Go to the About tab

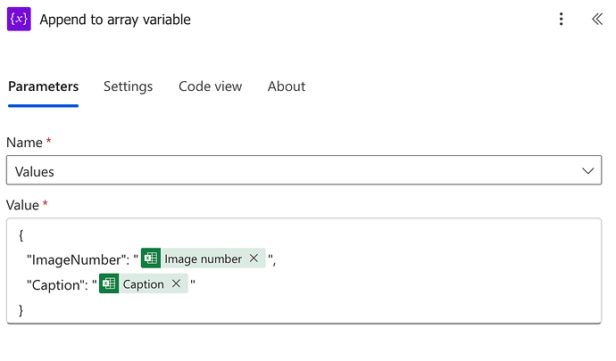point(287,86)
